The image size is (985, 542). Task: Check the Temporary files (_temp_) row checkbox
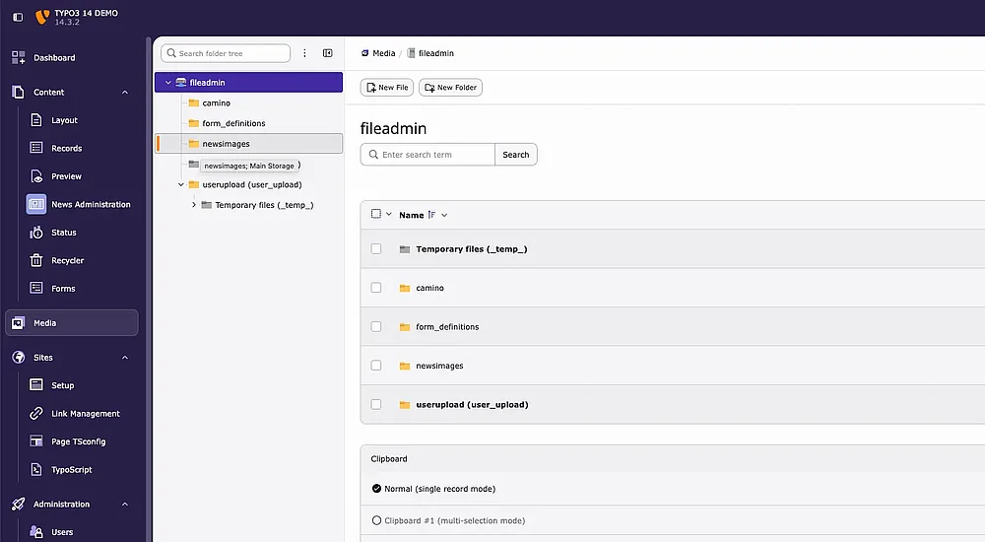[x=375, y=249]
